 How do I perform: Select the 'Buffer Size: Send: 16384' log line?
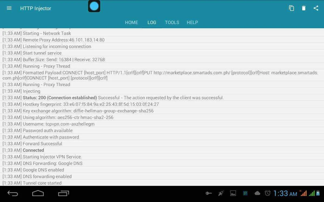pos(162,60)
